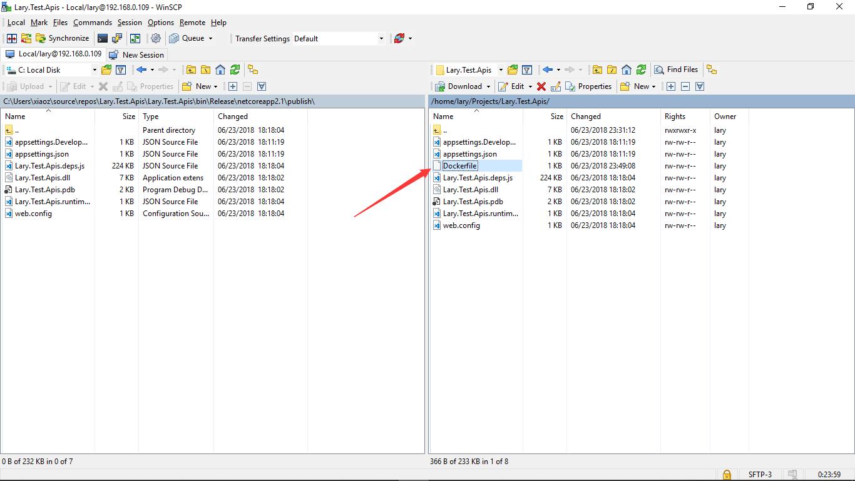Open the local panel New dropdown
The width and height of the screenshot is (855, 481).
[200, 86]
